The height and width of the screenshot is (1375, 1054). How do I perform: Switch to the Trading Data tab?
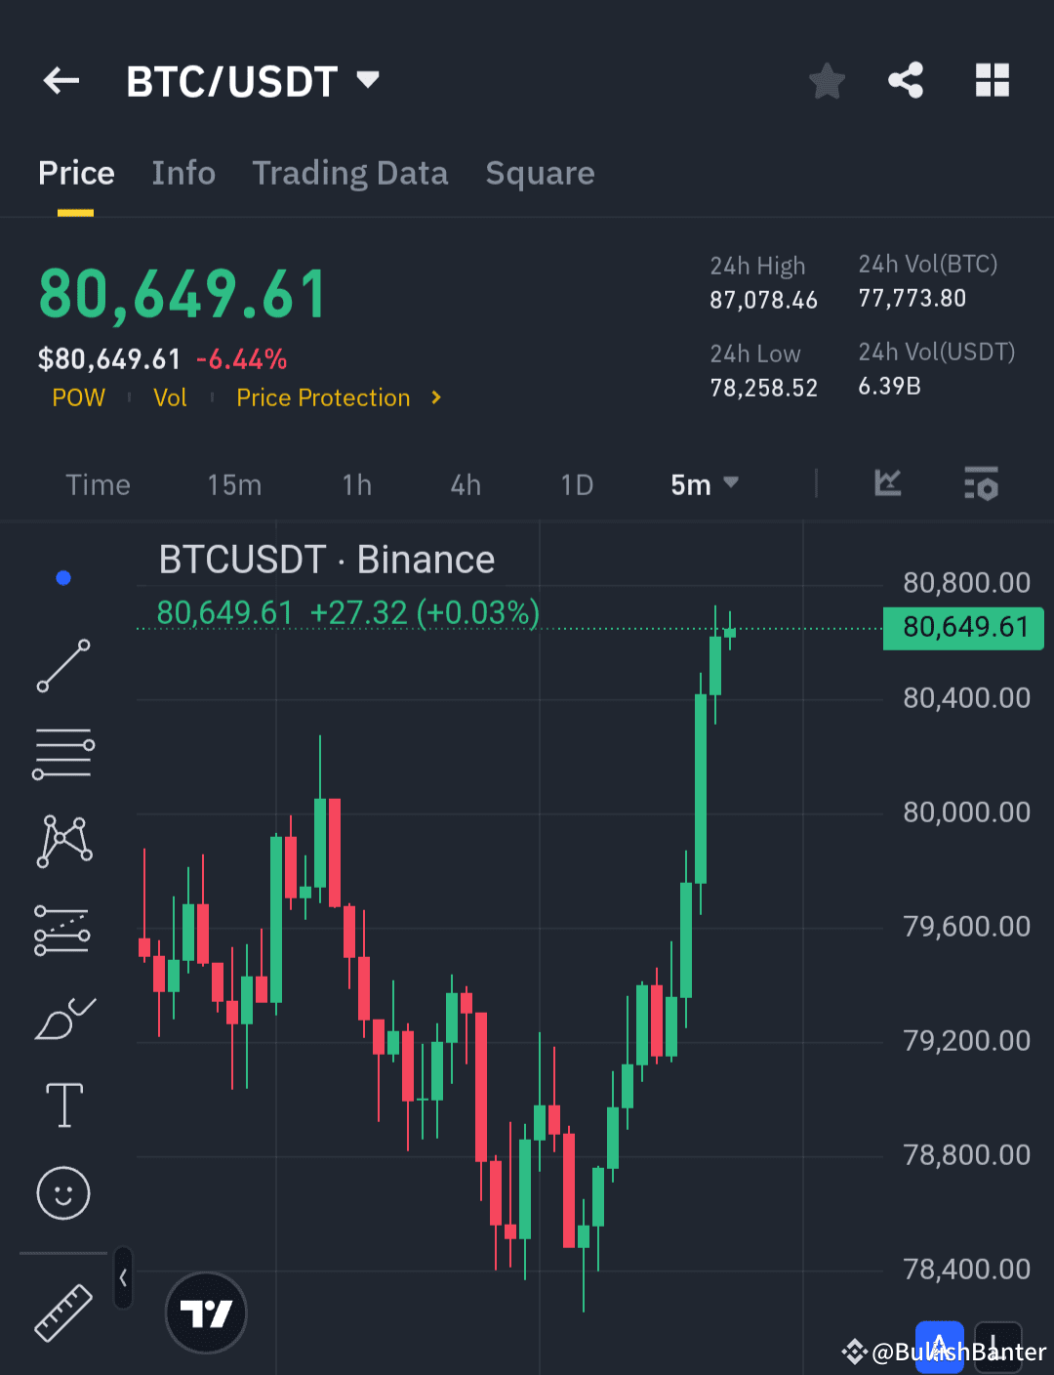coord(350,173)
